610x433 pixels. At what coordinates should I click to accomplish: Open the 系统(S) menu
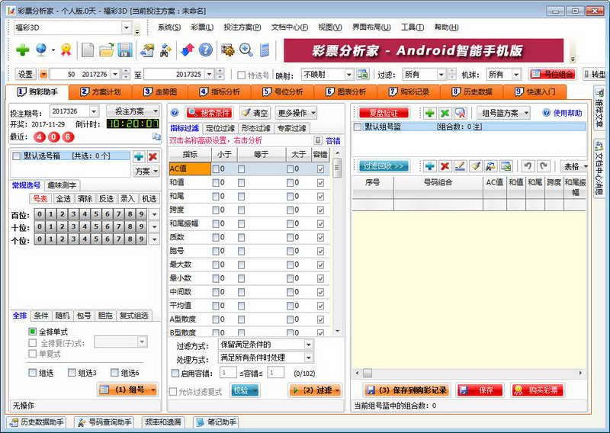[169, 27]
